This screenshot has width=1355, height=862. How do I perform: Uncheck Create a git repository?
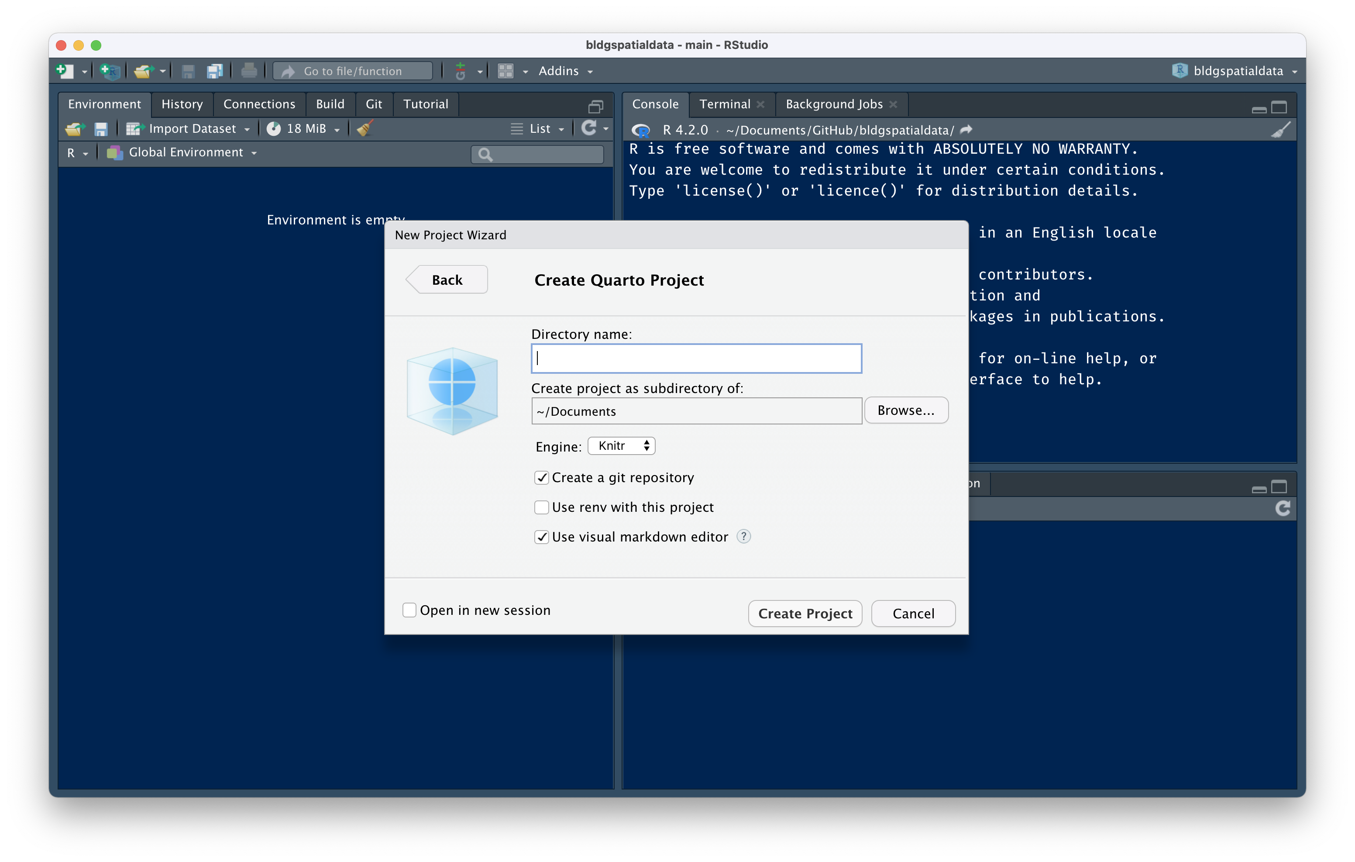coord(541,477)
